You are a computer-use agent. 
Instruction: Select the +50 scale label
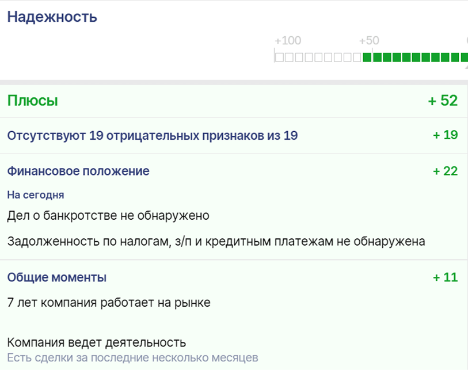pos(369,41)
